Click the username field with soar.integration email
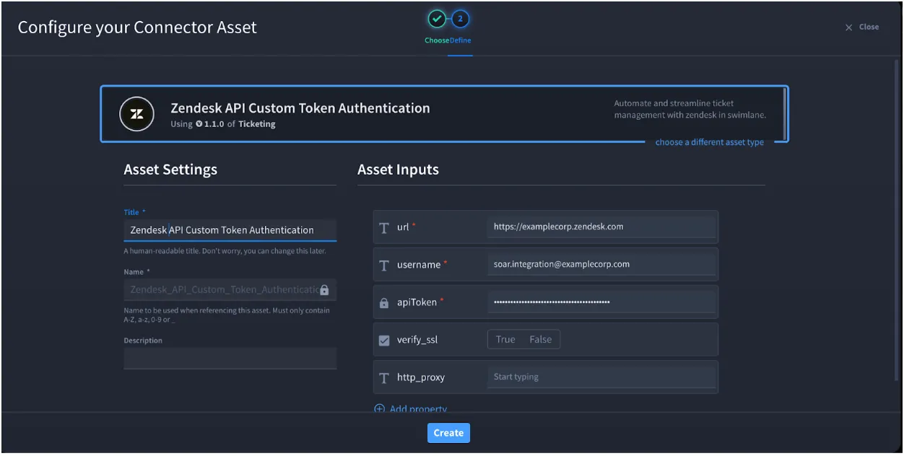Screen dimensions: 904x456 click(601, 264)
